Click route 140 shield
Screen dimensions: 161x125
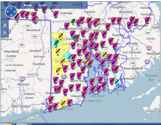pyautogui.click(x=133, y=63)
